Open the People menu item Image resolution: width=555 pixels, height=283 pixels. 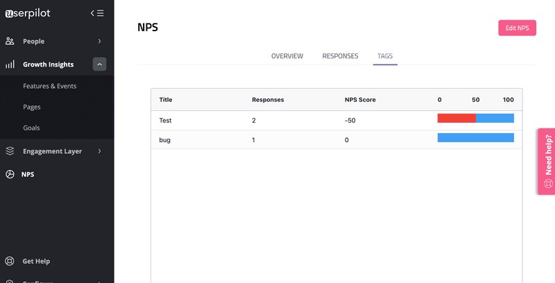click(x=33, y=42)
